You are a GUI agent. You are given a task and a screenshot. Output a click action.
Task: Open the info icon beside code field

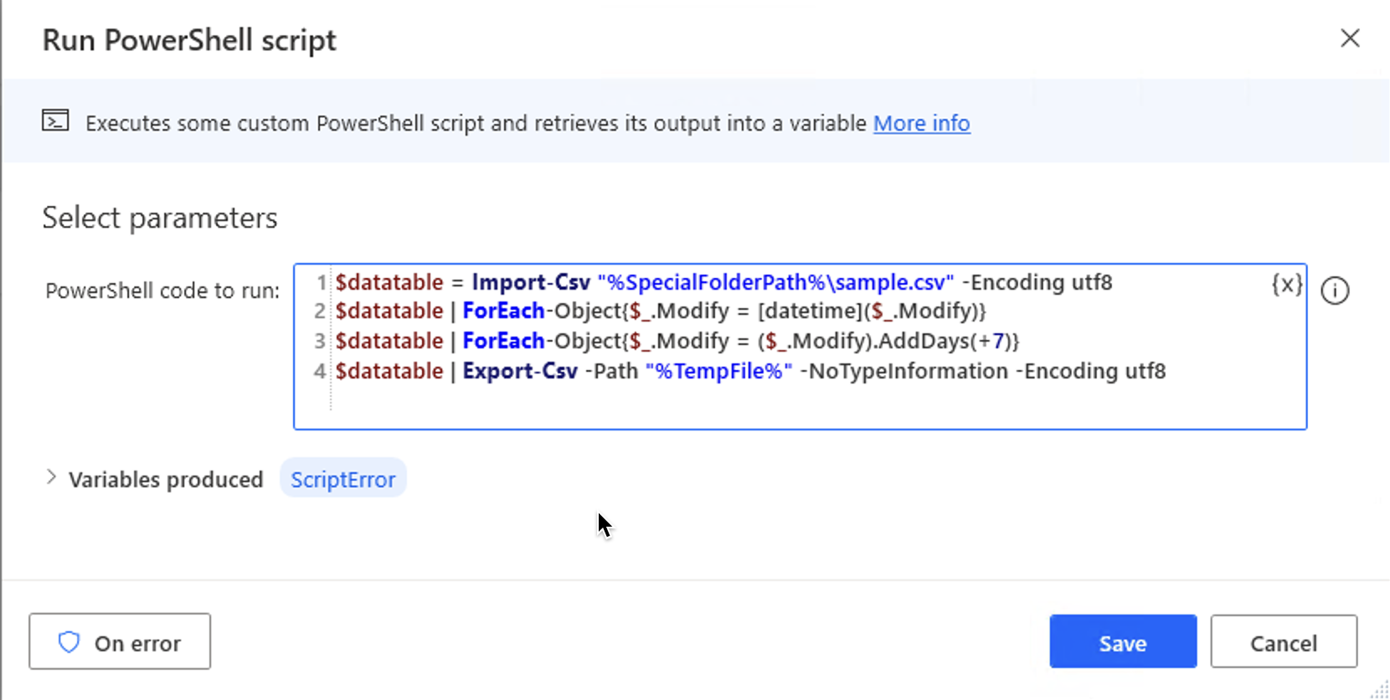1335,291
